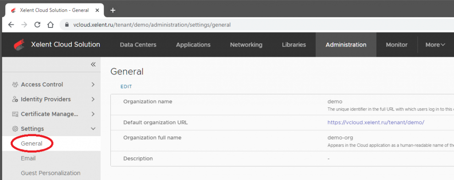
Task: Select General in the Settings sidebar
Action: coord(31,144)
